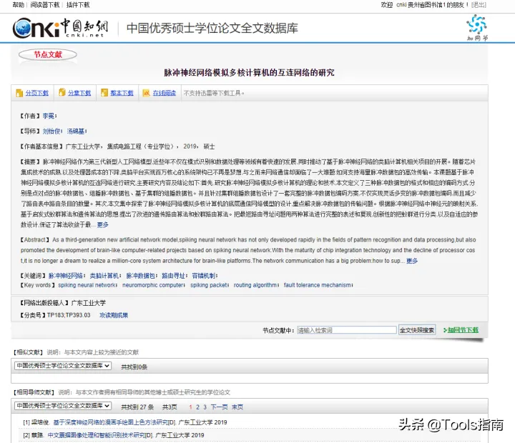This screenshot has width=515, height=443.
Task: Open keyword 脉冲神经网络
Action: point(66,276)
